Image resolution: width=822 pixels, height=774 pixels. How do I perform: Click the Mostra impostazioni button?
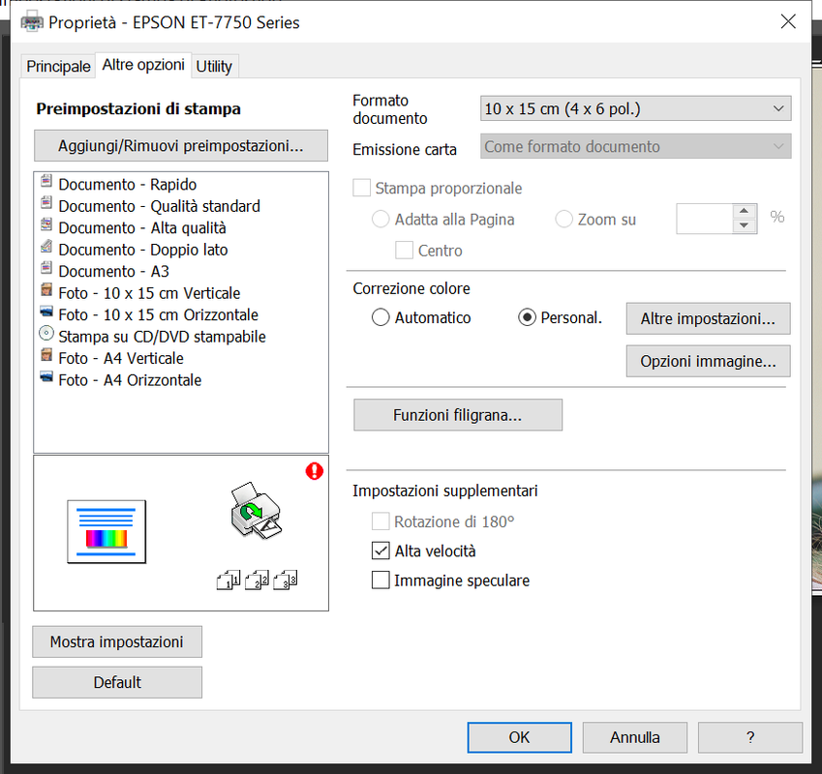tap(117, 641)
